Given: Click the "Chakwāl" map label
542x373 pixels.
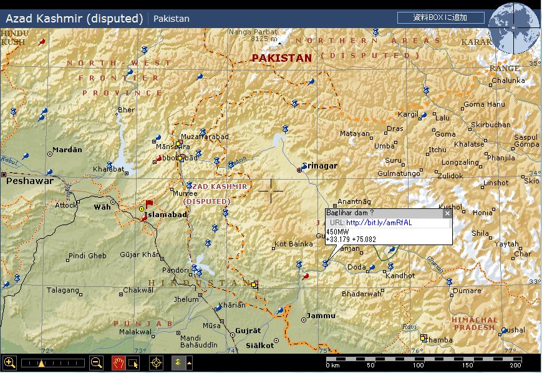Looking at the screenshot, I should point(138,290).
